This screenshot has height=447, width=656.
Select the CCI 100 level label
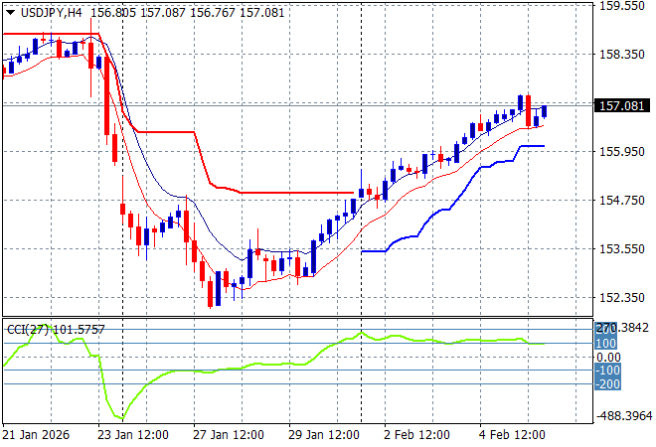[x=605, y=344]
